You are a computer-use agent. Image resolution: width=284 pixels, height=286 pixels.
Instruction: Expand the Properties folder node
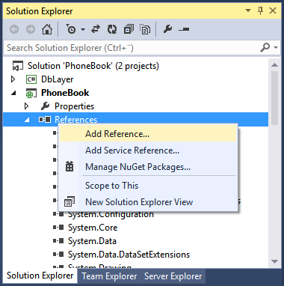click(26, 106)
